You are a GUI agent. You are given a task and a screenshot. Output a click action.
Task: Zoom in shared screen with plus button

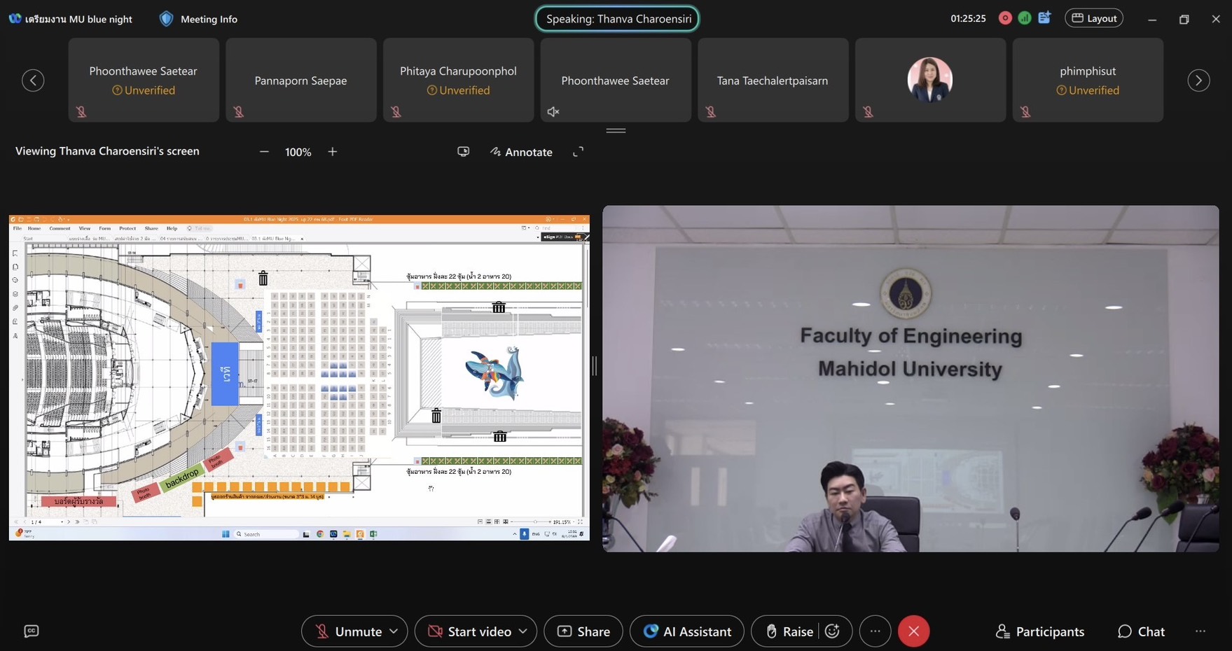333,152
